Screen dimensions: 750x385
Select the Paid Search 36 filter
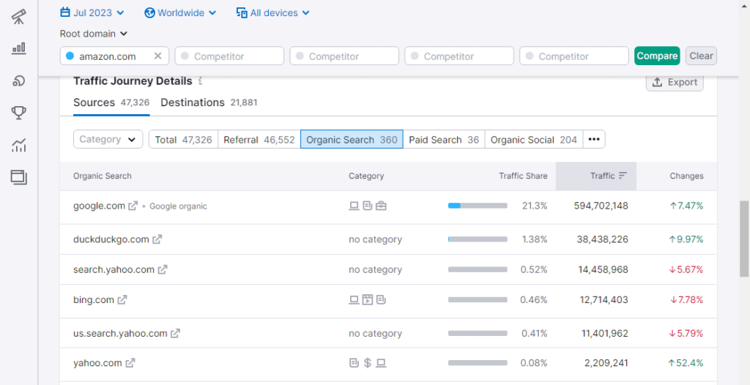[444, 139]
